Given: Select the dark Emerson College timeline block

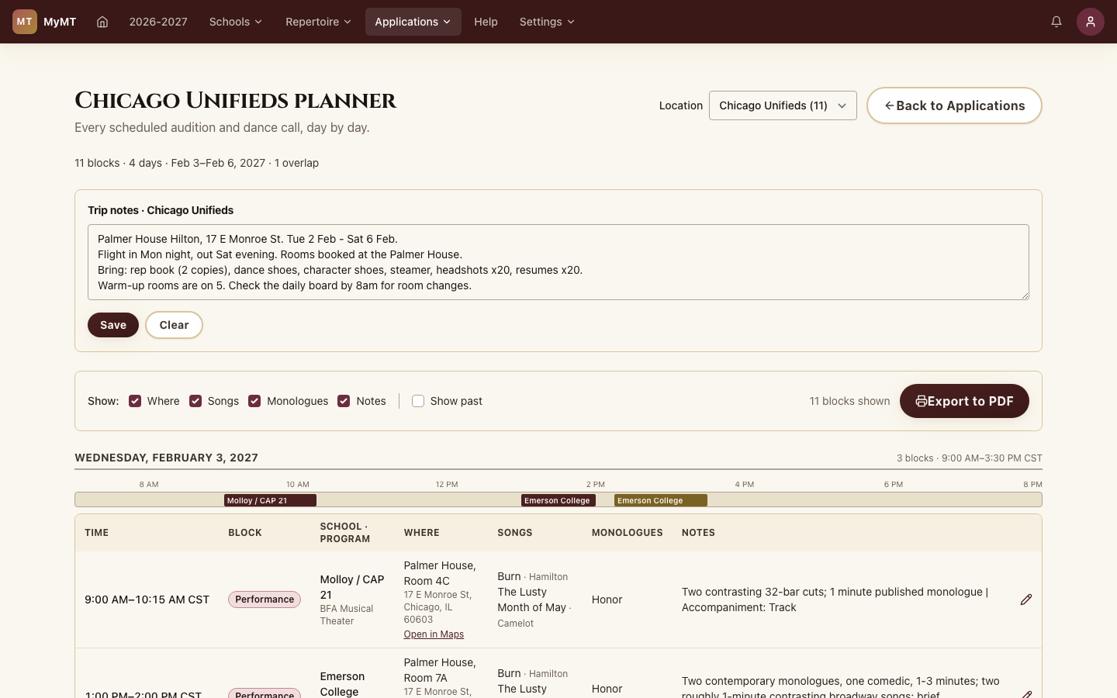Looking at the screenshot, I should pyautogui.click(x=558, y=500).
